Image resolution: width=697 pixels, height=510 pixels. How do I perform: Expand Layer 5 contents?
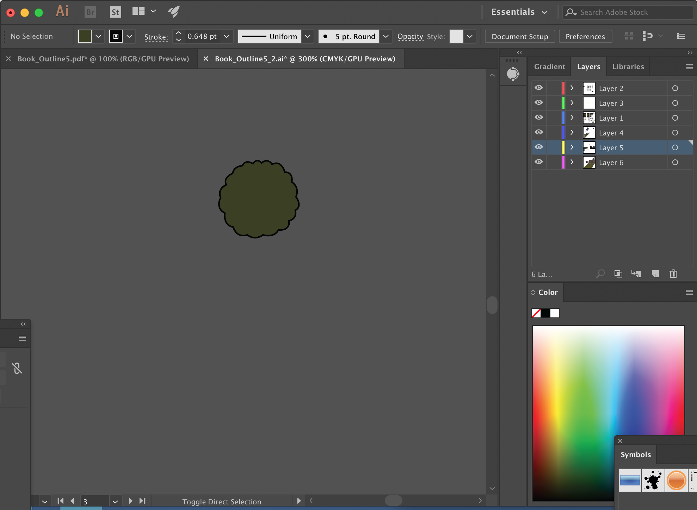point(572,147)
